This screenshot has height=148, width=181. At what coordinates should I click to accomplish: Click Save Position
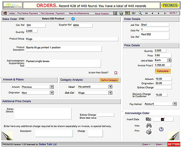click(x=102, y=14)
